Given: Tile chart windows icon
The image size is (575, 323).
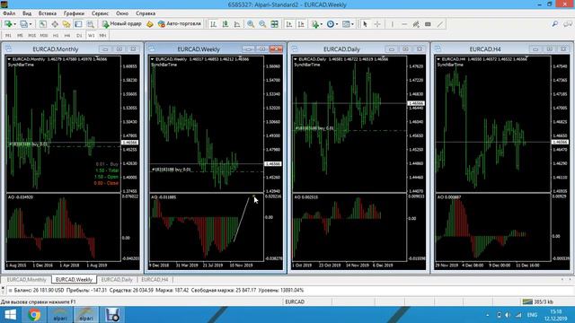Looking at the screenshot, I should tap(274, 24).
